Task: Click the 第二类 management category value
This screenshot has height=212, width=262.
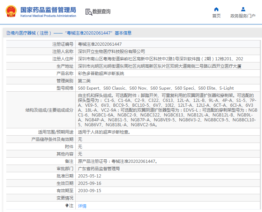Action: [x=84, y=81]
